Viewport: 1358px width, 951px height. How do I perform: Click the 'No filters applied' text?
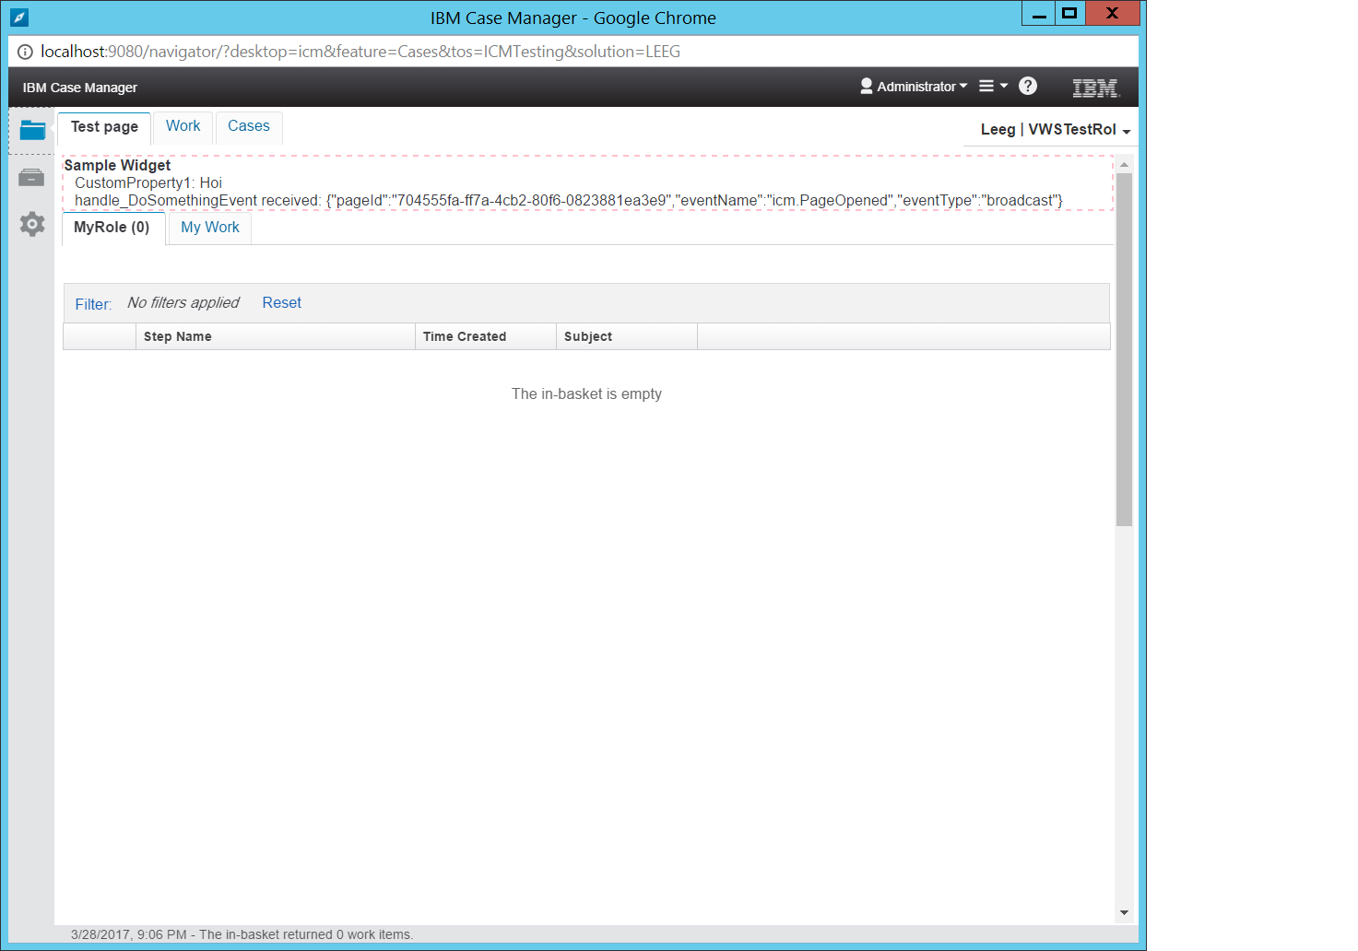[183, 303]
